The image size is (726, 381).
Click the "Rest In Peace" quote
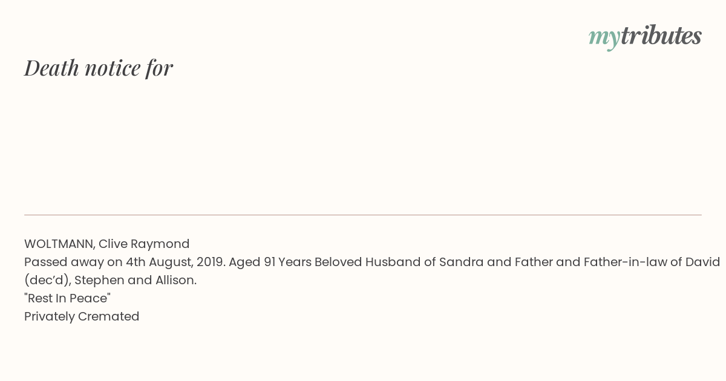tap(67, 298)
